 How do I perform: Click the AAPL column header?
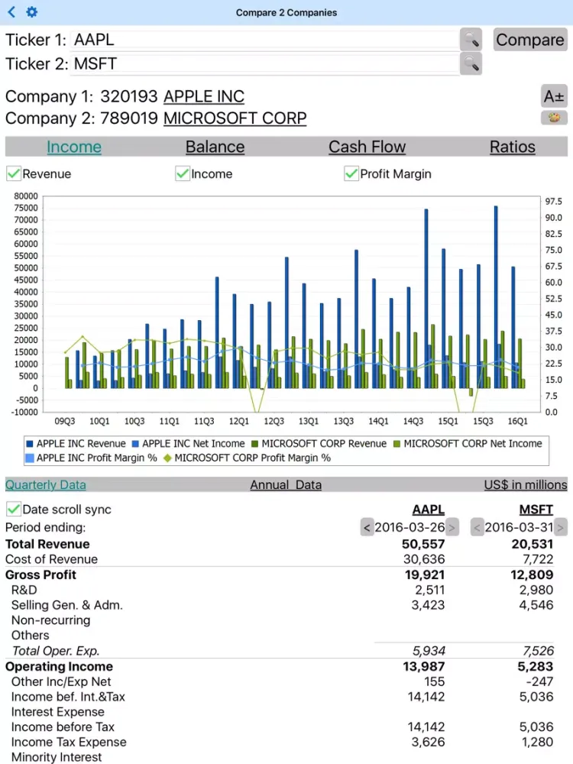[x=429, y=510]
